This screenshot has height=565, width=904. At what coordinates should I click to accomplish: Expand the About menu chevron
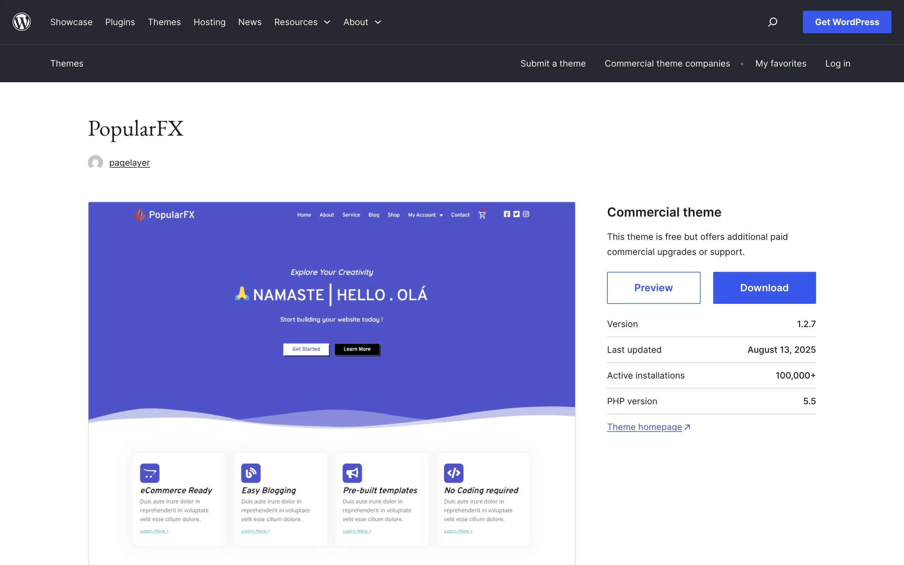pyautogui.click(x=378, y=22)
